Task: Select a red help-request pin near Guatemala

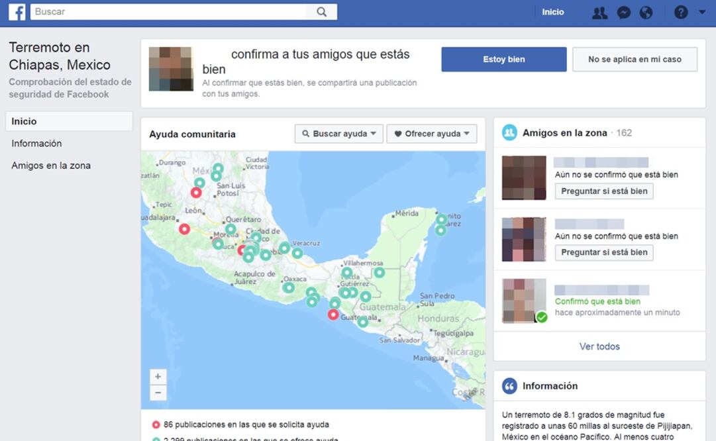Action: [333, 315]
